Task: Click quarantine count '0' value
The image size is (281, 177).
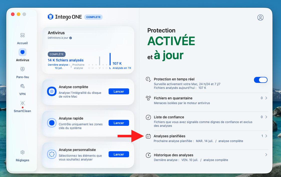Action: 262,98
